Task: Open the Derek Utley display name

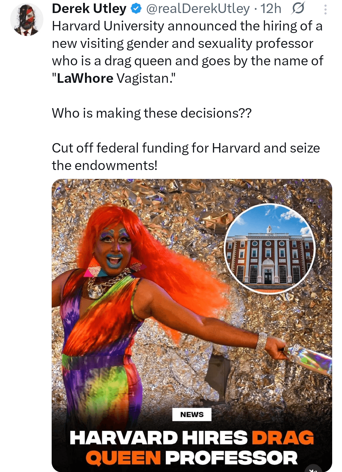Action: 89,9
